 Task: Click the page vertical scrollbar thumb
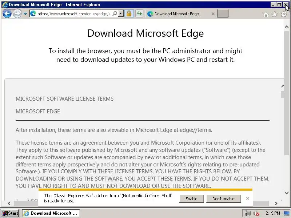coord(287,93)
